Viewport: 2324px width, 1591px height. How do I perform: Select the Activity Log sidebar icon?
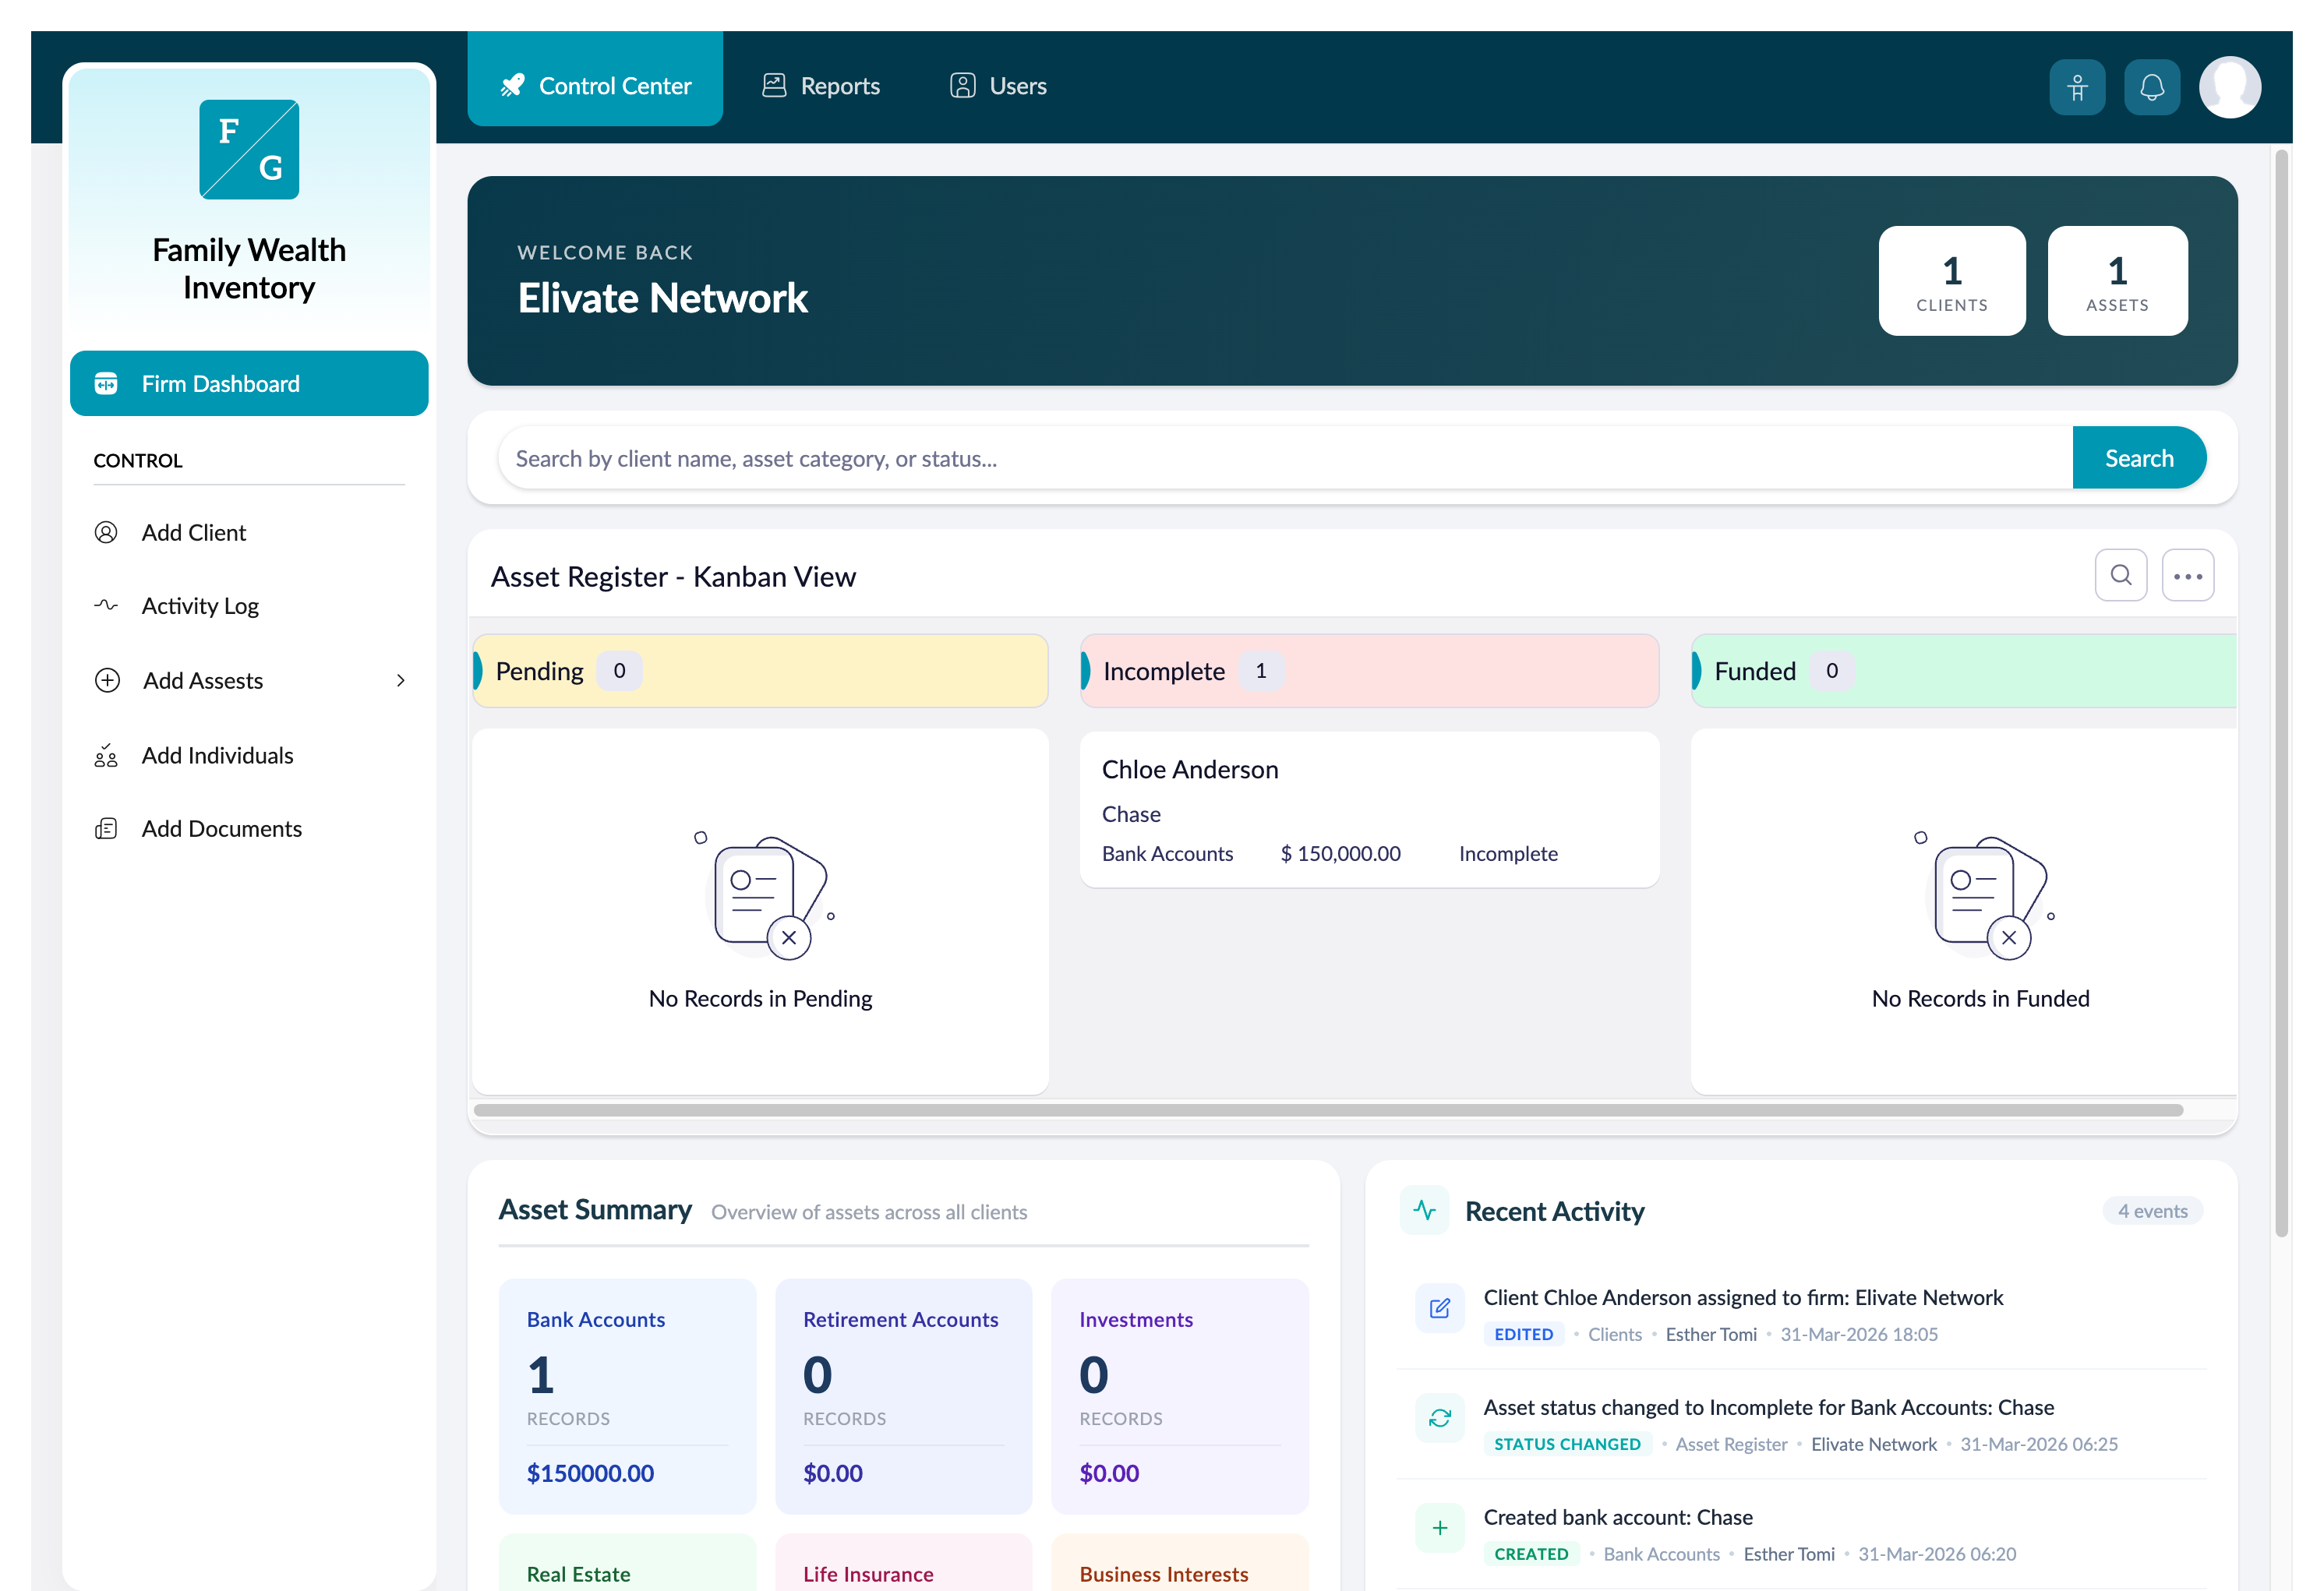[106, 605]
